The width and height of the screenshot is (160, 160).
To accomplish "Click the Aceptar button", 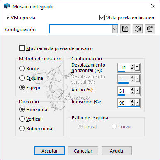I will coord(49,151).
